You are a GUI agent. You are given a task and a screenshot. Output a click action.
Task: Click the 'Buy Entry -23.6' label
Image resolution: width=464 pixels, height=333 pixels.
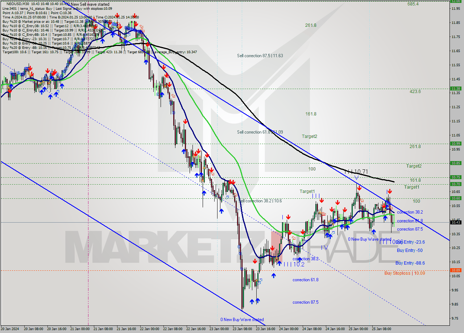[x=411, y=242]
